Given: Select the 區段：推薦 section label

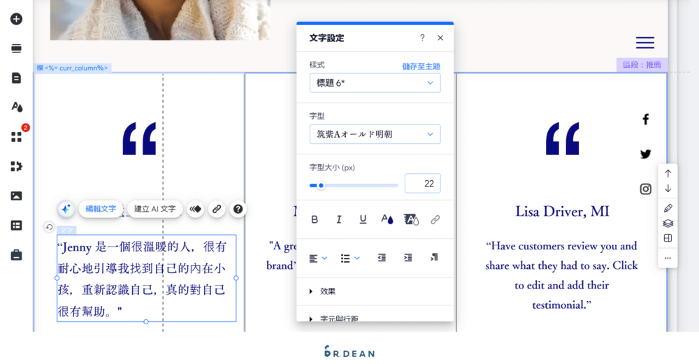Looking at the screenshot, I should (642, 64).
